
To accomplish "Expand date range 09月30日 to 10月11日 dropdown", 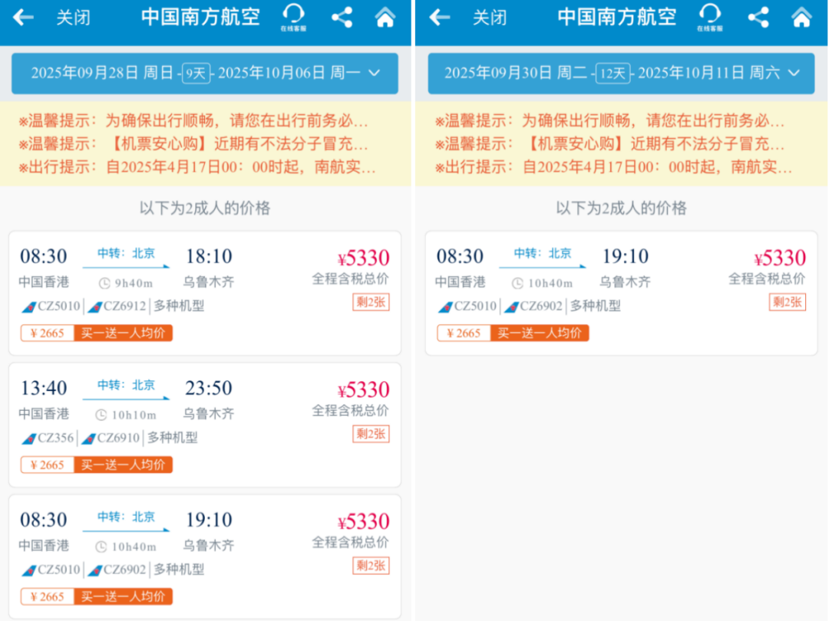I will click(621, 74).
